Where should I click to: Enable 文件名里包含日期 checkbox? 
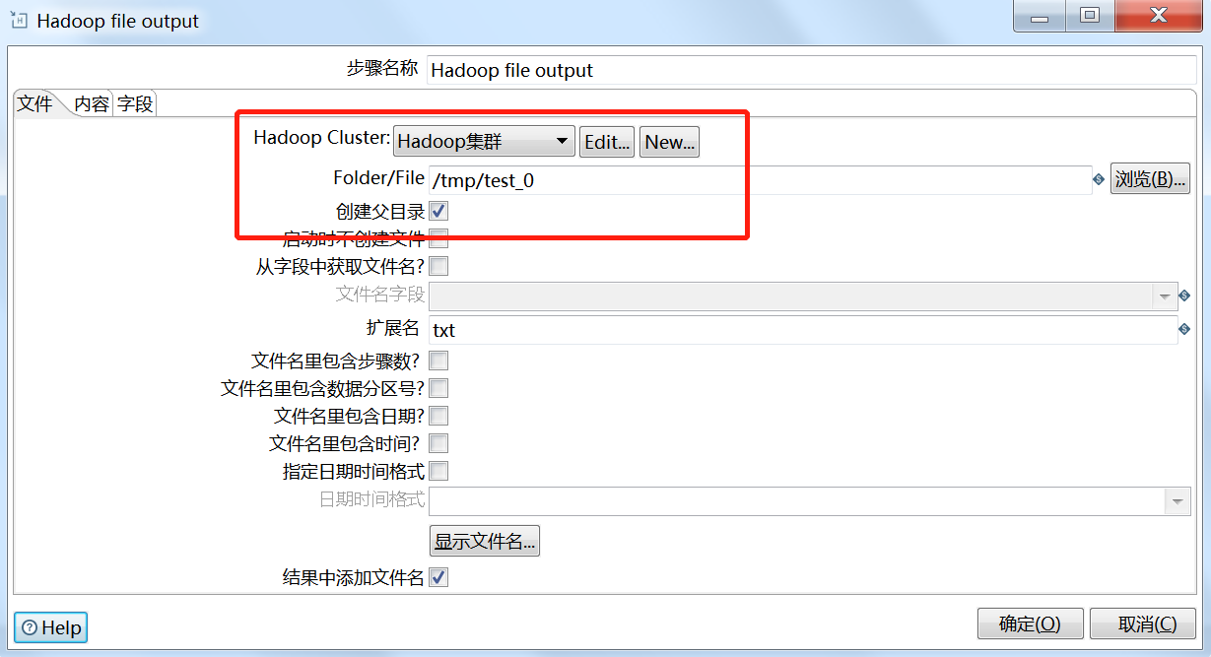(x=438, y=416)
